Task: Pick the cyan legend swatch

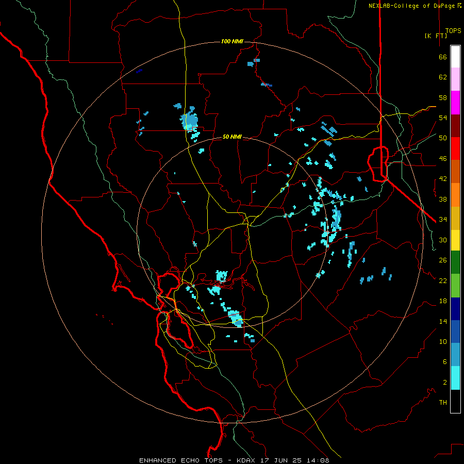Action: [x=455, y=378]
